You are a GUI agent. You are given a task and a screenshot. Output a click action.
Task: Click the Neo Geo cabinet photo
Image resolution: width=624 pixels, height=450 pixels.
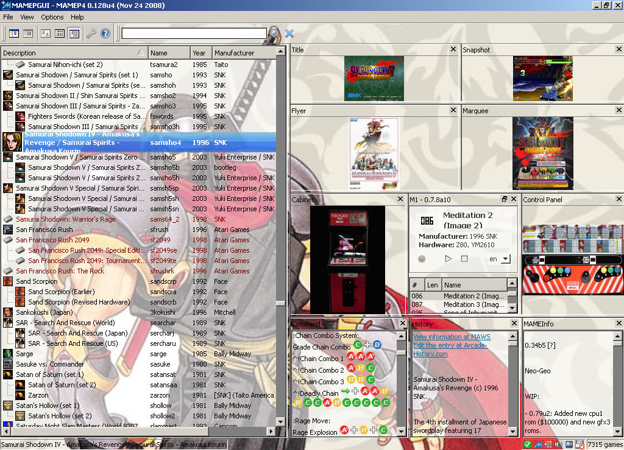(347, 259)
